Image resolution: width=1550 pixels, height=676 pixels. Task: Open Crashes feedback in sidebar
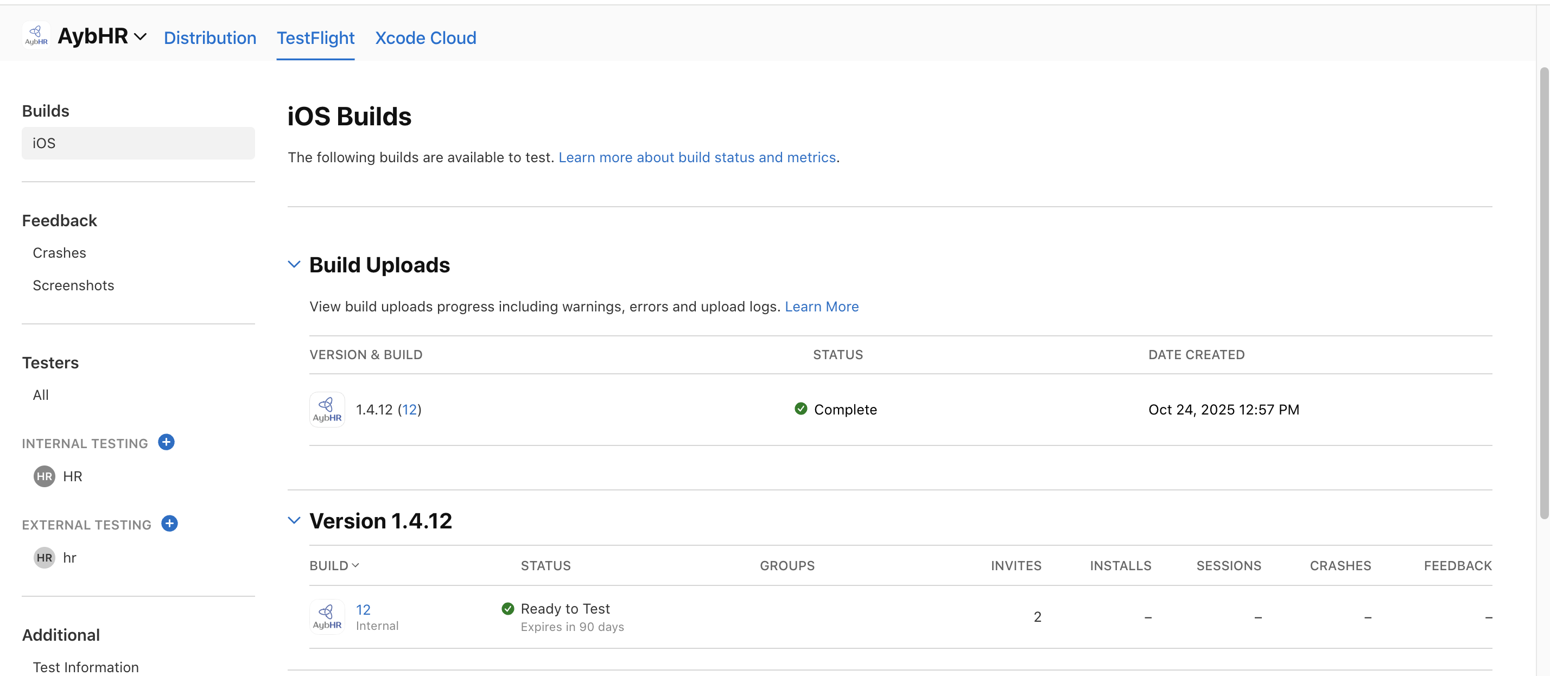[59, 253]
